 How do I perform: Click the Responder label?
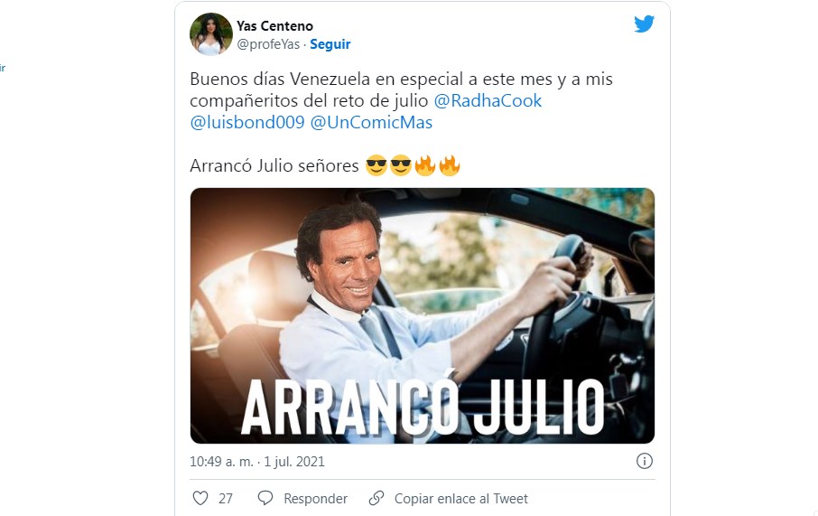point(316,499)
